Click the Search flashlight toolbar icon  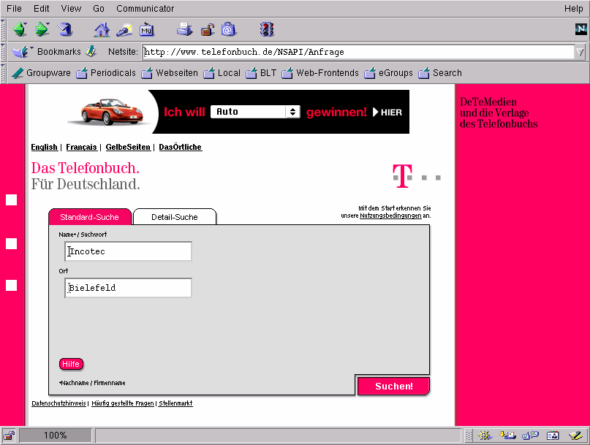(x=124, y=30)
